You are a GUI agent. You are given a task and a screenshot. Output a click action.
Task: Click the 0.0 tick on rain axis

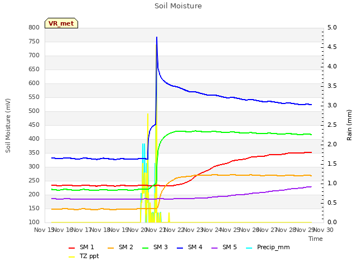point(332,222)
